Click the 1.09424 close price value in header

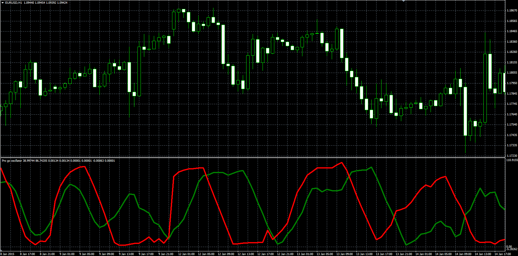[62, 2]
